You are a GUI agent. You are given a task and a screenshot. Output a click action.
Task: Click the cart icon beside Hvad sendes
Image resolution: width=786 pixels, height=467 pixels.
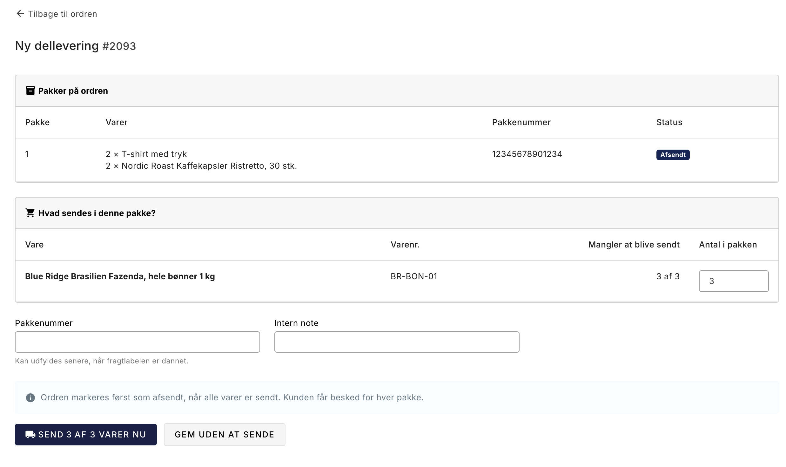30,213
